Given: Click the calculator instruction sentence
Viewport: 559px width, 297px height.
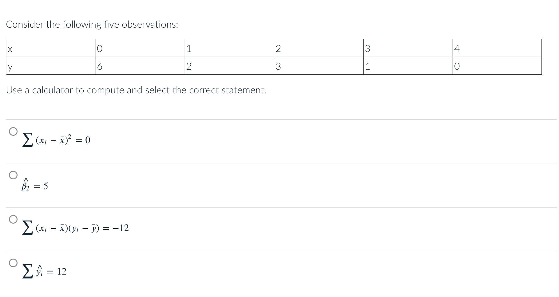Looking at the screenshot, I should pyautogui.click(x=136, y=90).
